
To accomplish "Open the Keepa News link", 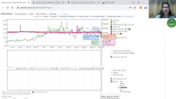I will (x=46, y=16).
